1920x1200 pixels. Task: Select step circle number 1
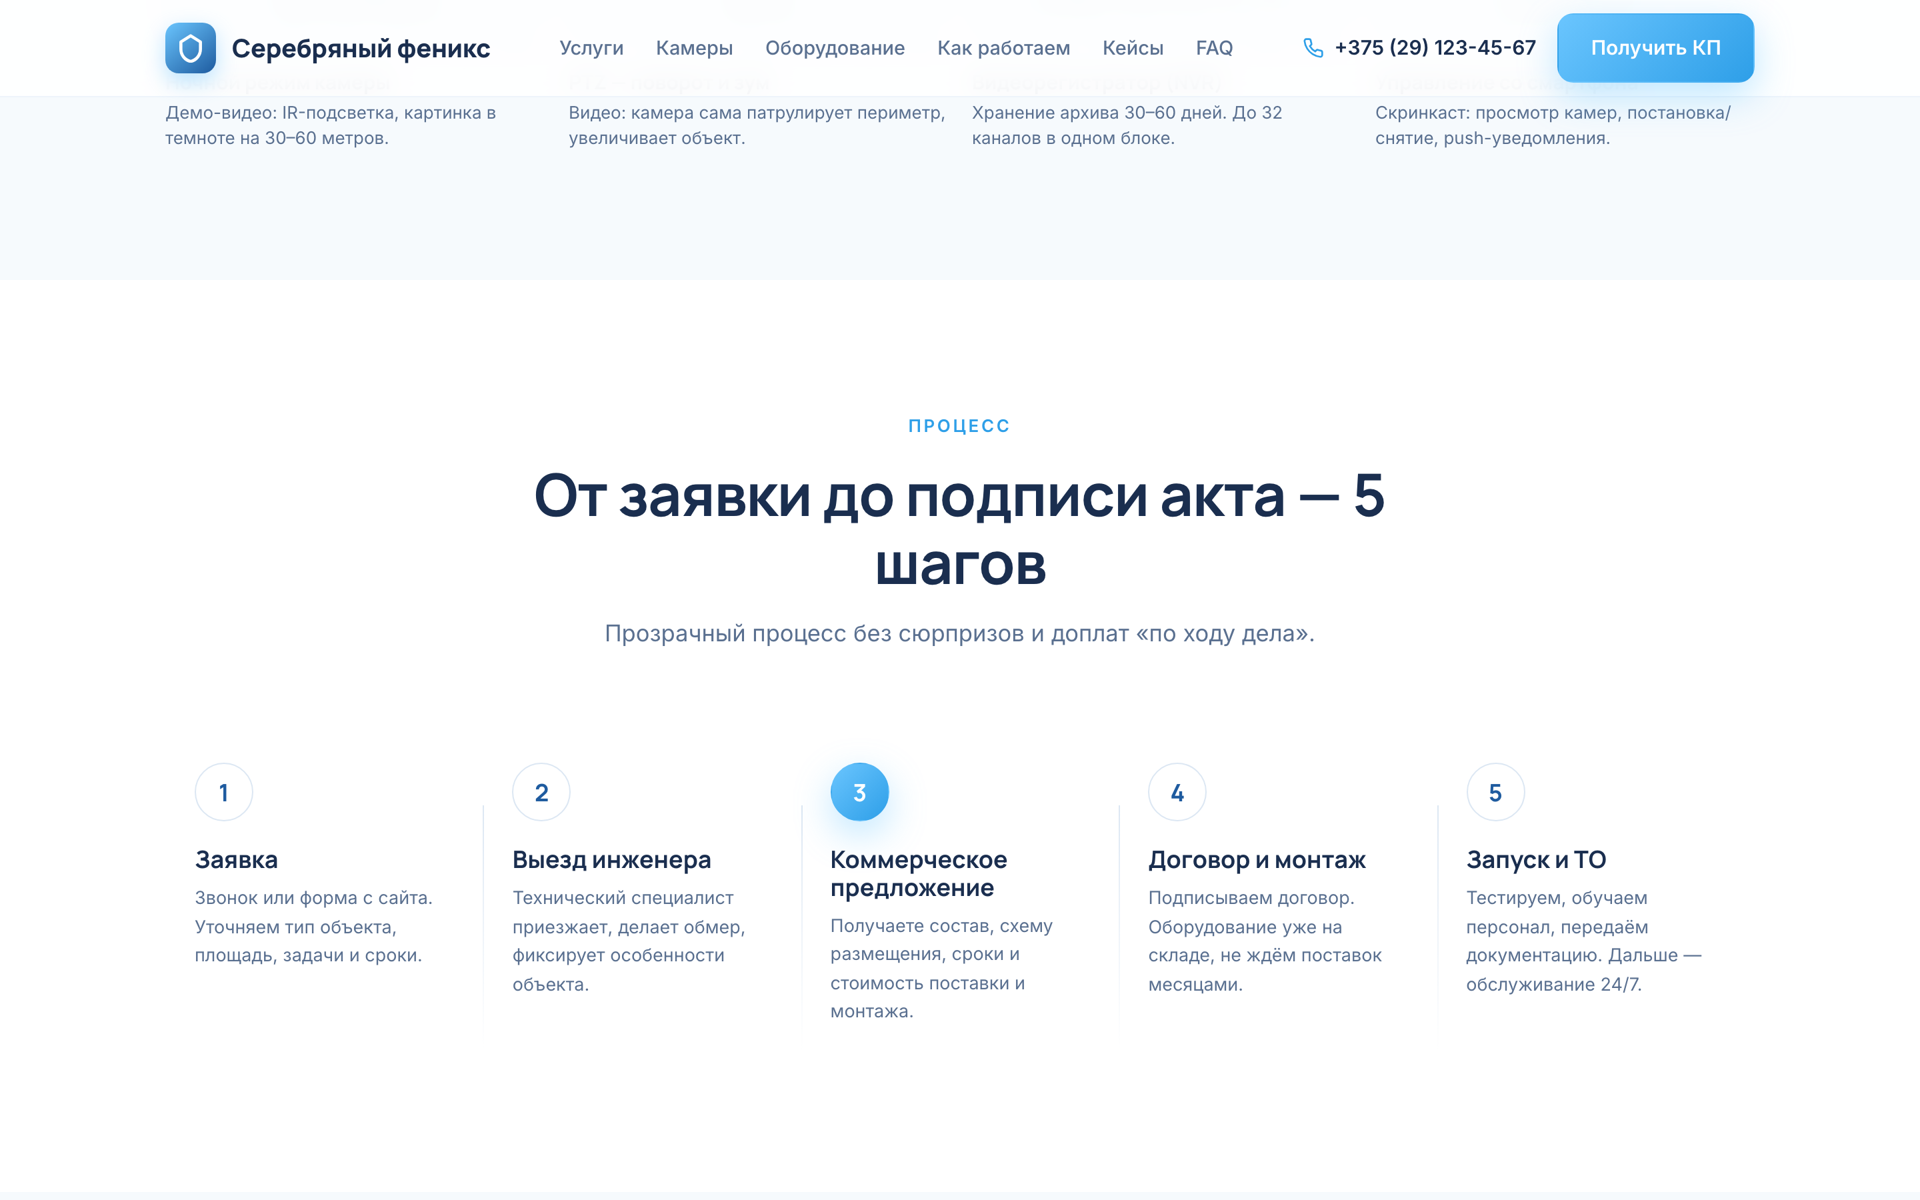[224, 792]
